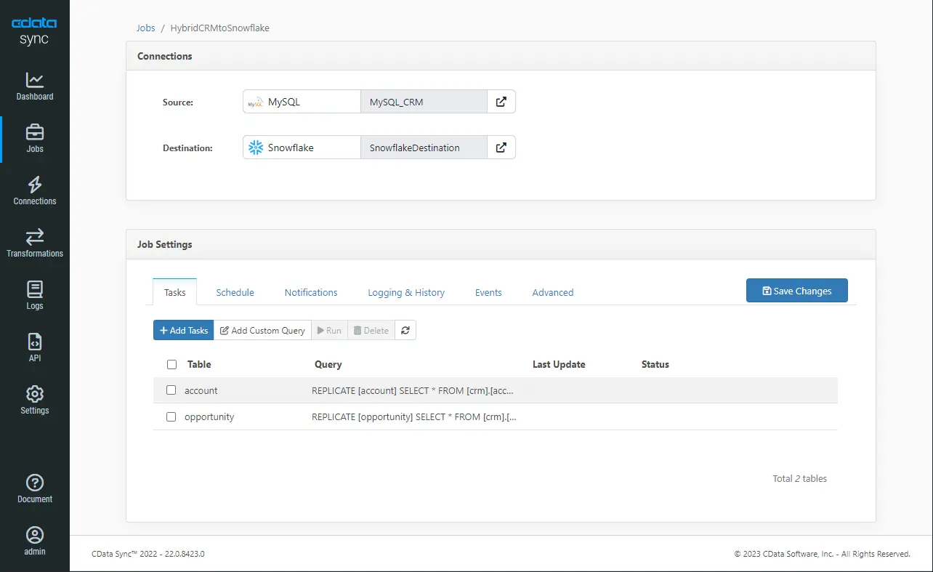Open the Transformations page icon
This screenshot has height=572, width=933.
click(35, 237)
